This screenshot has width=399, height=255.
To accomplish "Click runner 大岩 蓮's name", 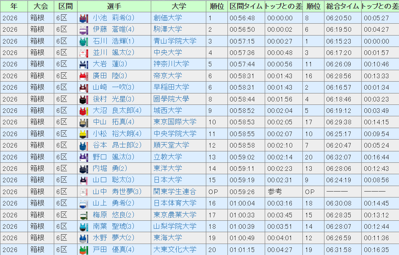I will [x=106, y=64].
